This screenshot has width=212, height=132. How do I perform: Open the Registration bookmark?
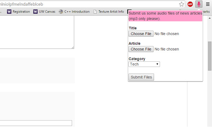tap(19, 12)
